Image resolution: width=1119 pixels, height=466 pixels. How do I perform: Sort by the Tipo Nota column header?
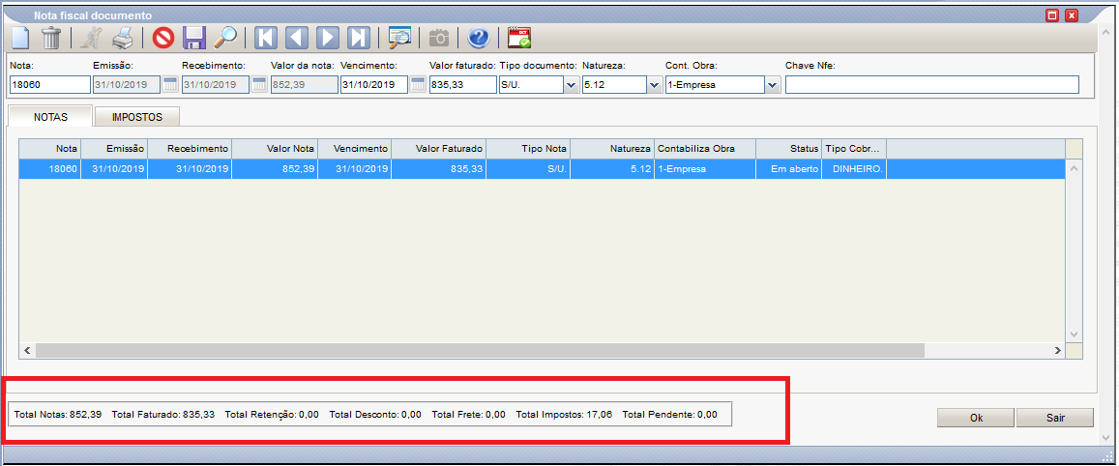click(529, 149)
